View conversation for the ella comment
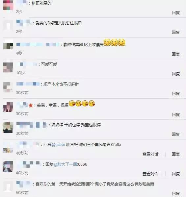The image size is (186, 197). (150, 154)
